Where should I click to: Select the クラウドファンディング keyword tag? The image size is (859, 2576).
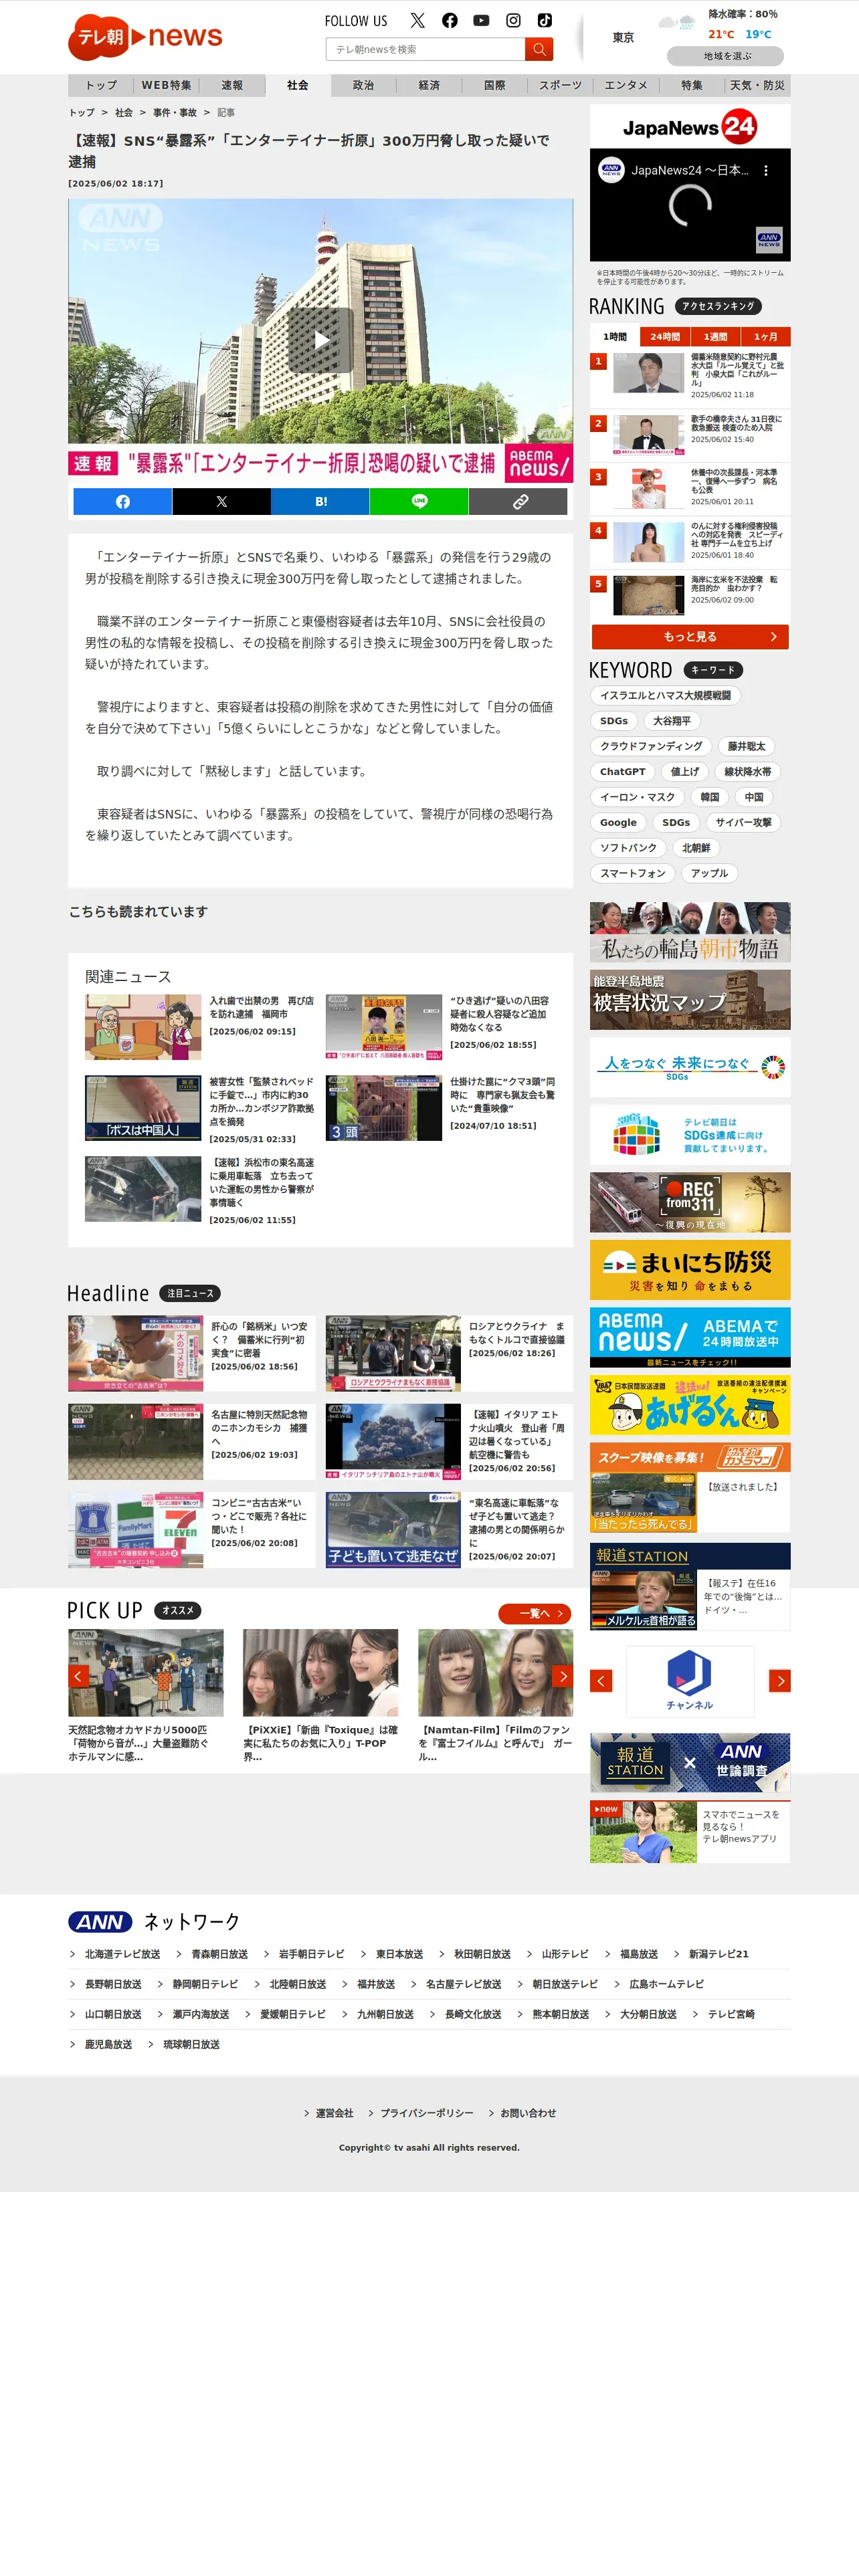(x=651, y=746)
